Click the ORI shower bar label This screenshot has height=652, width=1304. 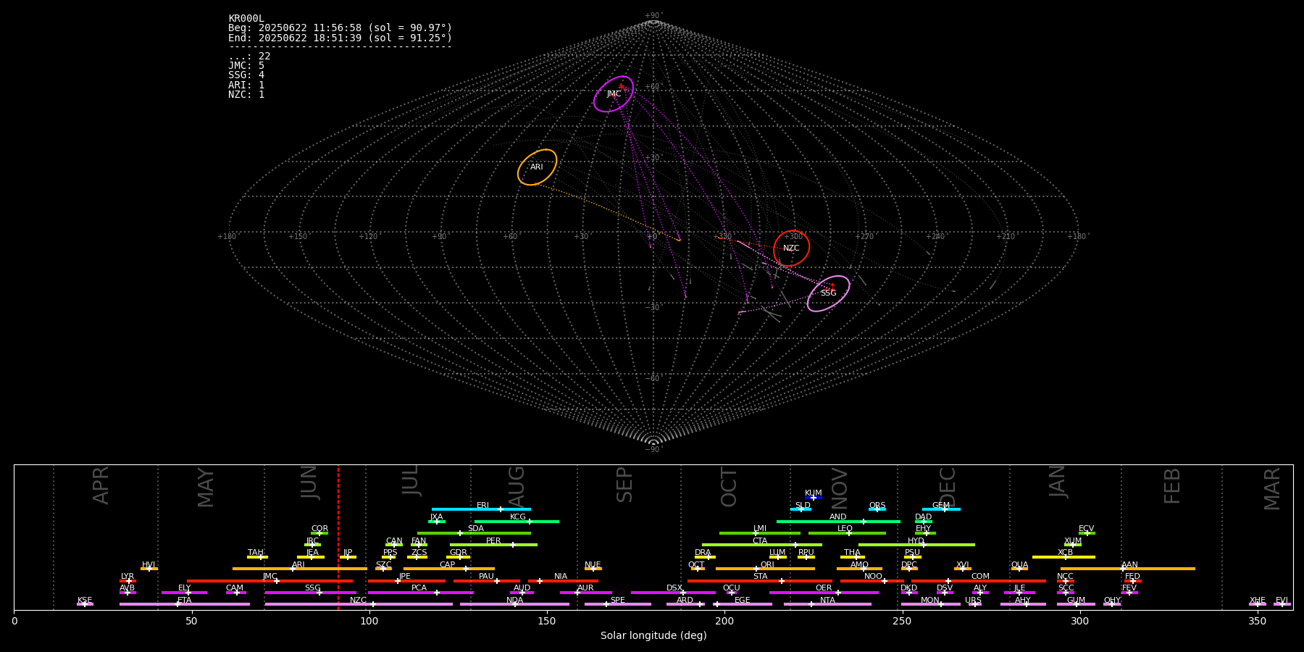[767, 565]
